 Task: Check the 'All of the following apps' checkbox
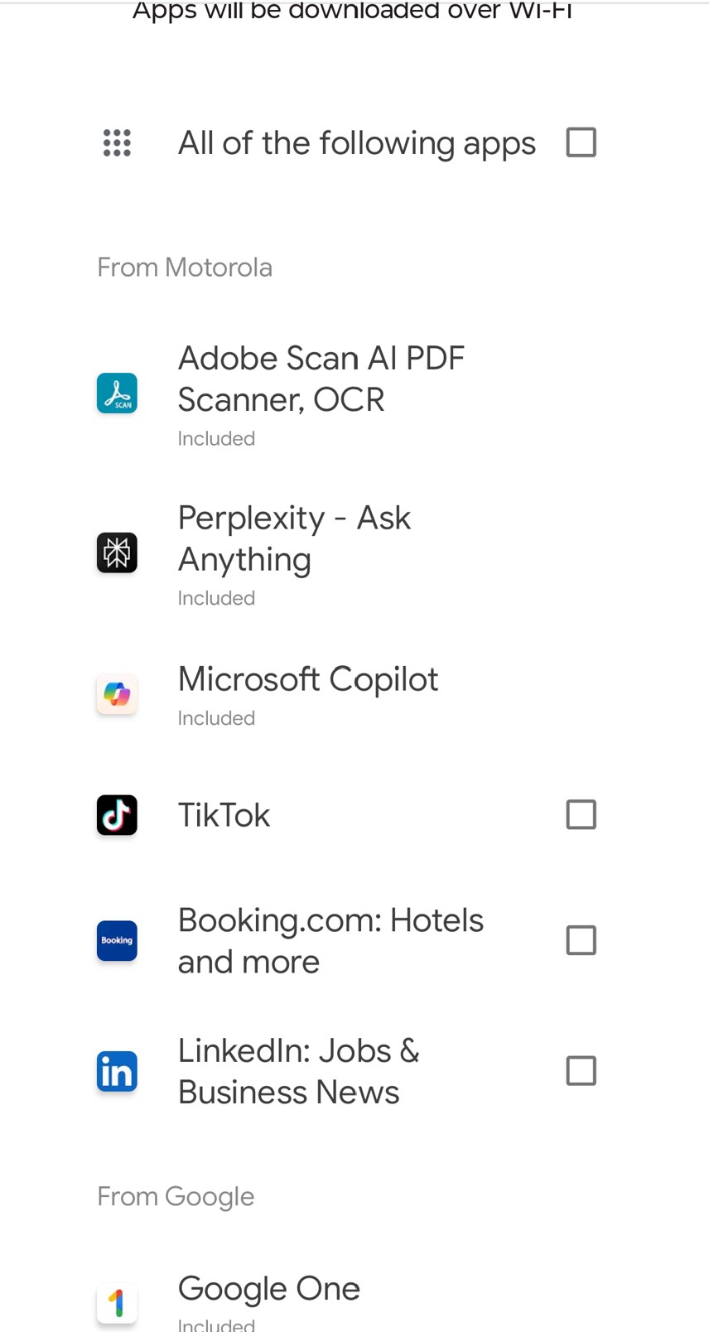[581, 142]
